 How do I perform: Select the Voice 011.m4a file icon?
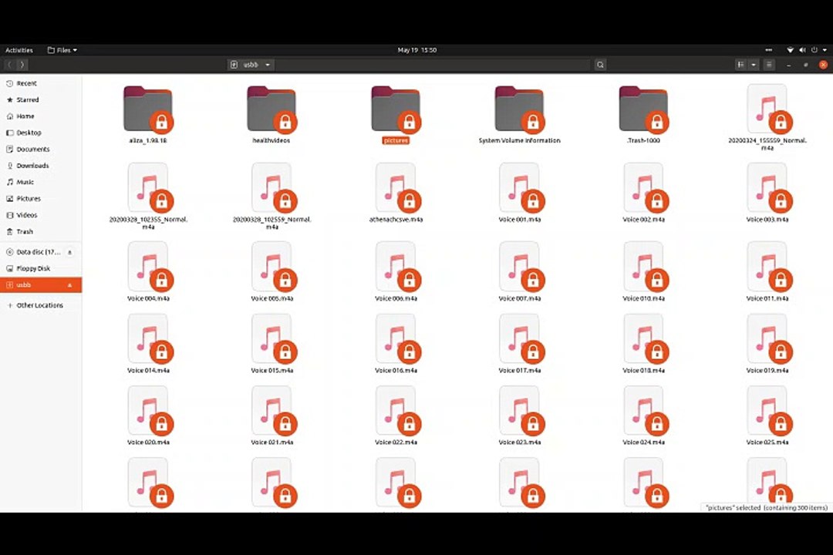767,266
